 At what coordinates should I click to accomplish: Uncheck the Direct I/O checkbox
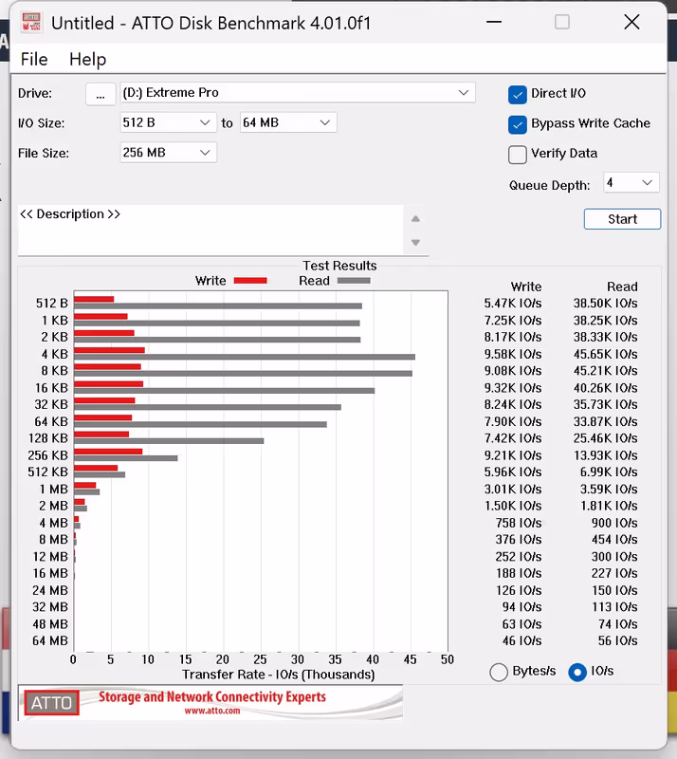tap(518, 94)
